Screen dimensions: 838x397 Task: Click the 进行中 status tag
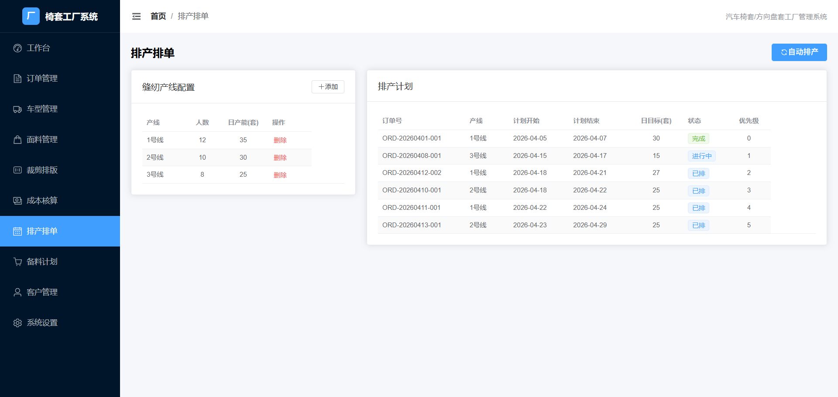click(x=702, y=156)
